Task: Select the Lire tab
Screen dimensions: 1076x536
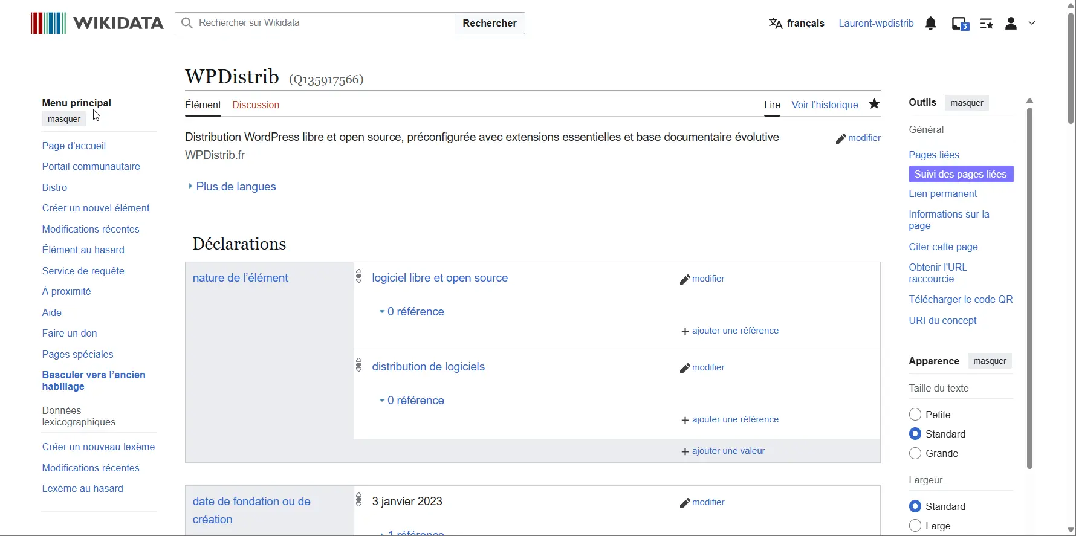Action: pyautogui.click(x=773, y=105)
